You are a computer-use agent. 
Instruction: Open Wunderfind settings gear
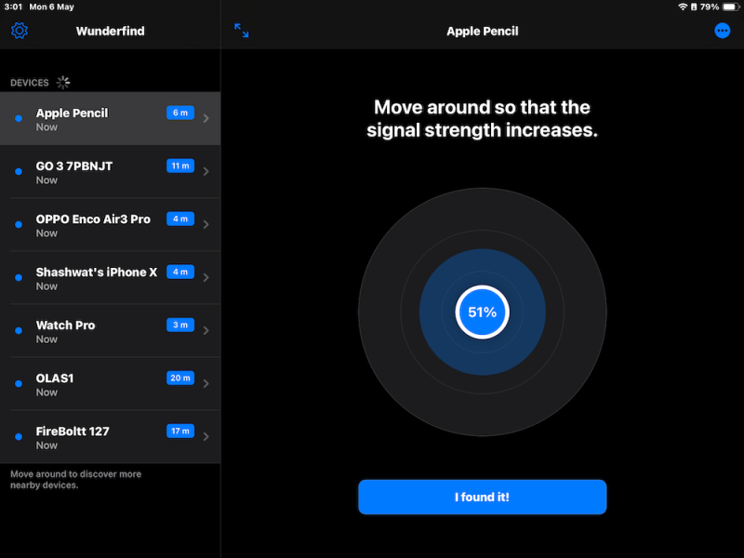20,31
